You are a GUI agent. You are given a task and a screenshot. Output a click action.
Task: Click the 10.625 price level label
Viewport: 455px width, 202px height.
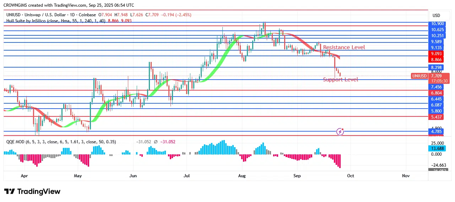point(437,29)
